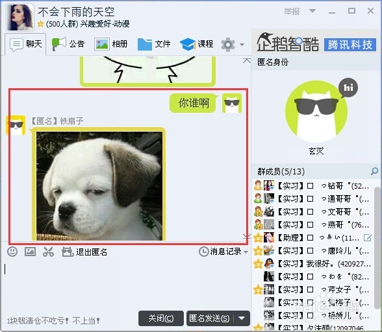Open 消息记录 message history
Image resolution: width=382 pixels, height=332 pixels.
221,252
